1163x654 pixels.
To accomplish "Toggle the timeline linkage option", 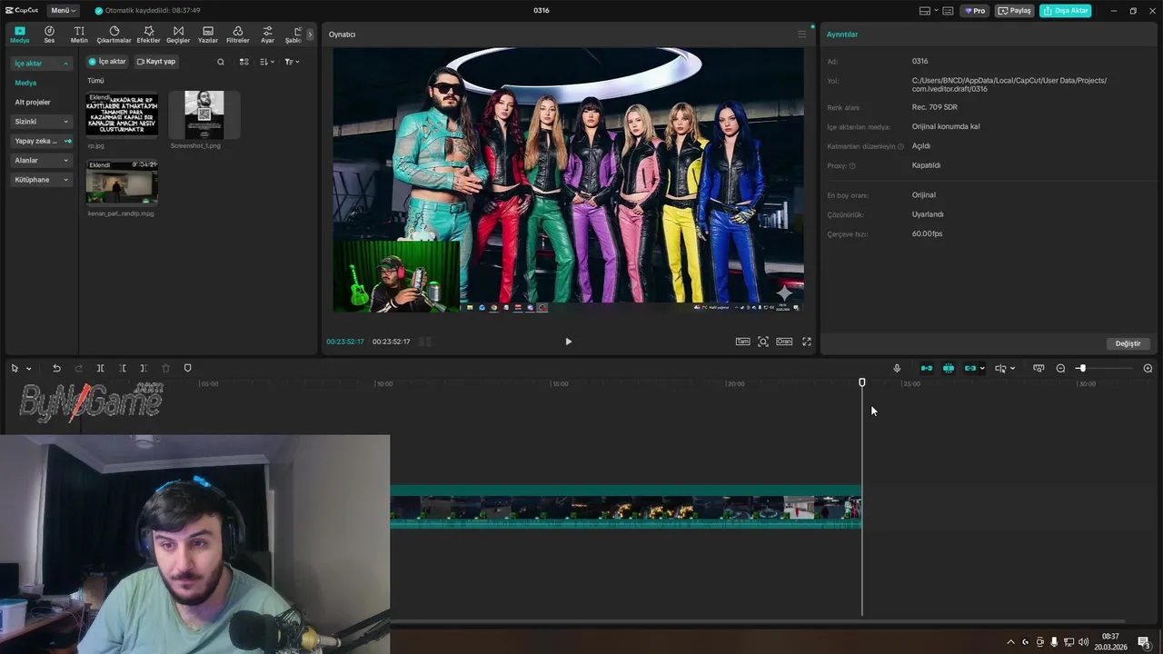I will coord(969,368).
